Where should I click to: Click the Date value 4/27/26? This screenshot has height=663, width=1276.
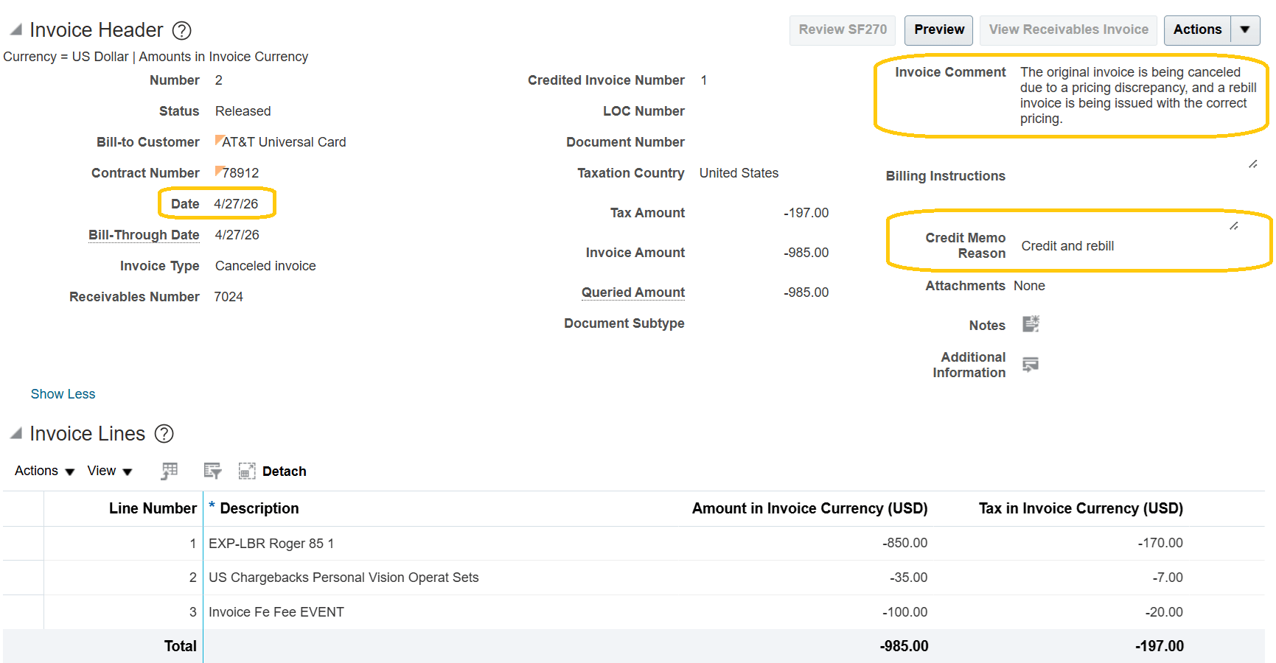[x=236, y=204]
